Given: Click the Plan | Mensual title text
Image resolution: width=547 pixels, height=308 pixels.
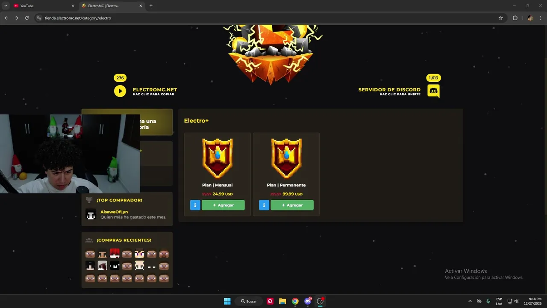Looking at the screenshot, I should 217,185.
